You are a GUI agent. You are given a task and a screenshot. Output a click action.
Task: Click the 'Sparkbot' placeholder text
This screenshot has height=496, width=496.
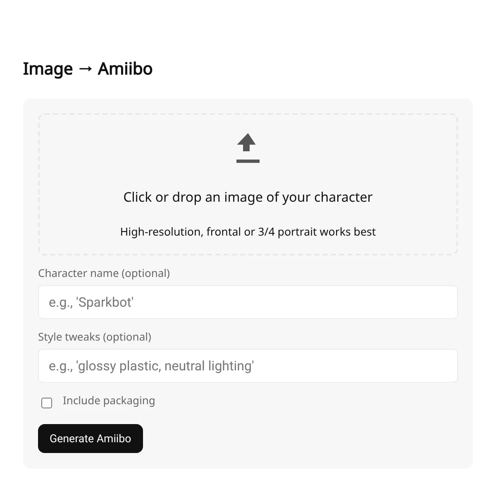(x=91, y=303)
